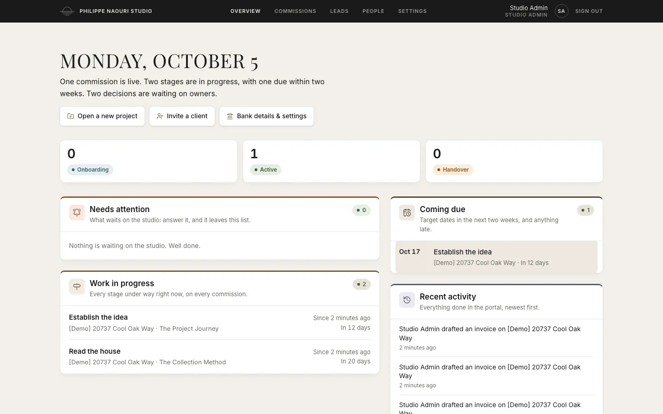
Task: Click the Invite a client button
Action: pos(182,116)
